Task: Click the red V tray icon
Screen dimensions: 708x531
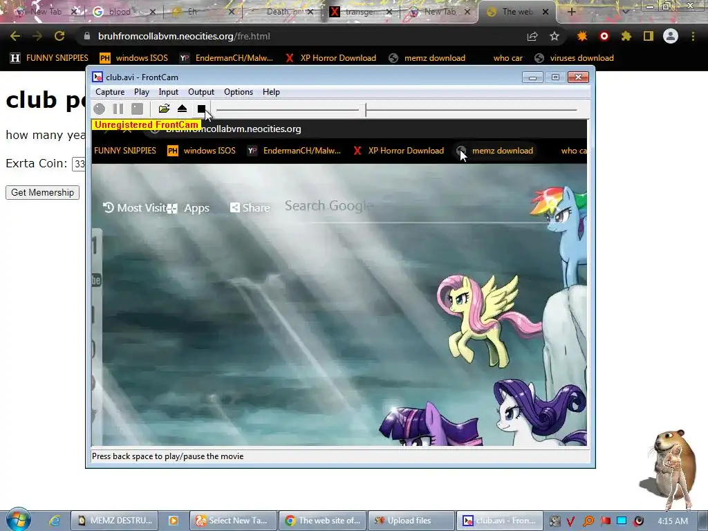Action: (x=570, y=521)
